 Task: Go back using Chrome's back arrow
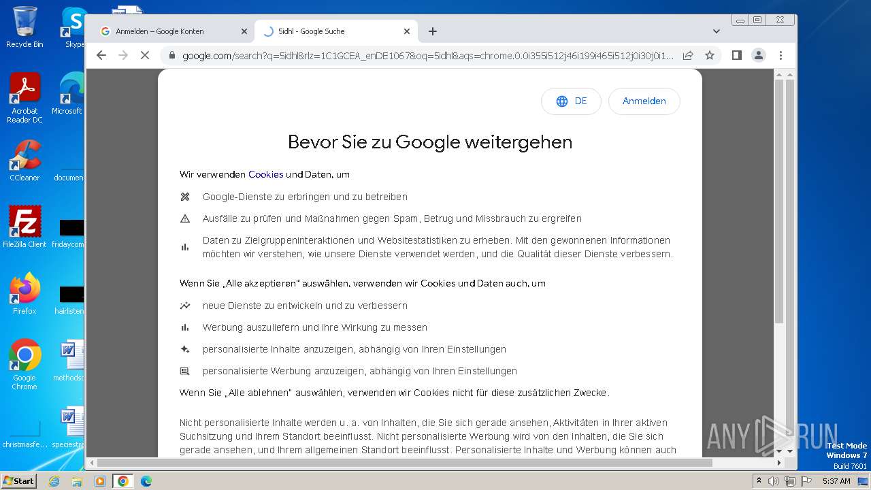coord(101,55)
